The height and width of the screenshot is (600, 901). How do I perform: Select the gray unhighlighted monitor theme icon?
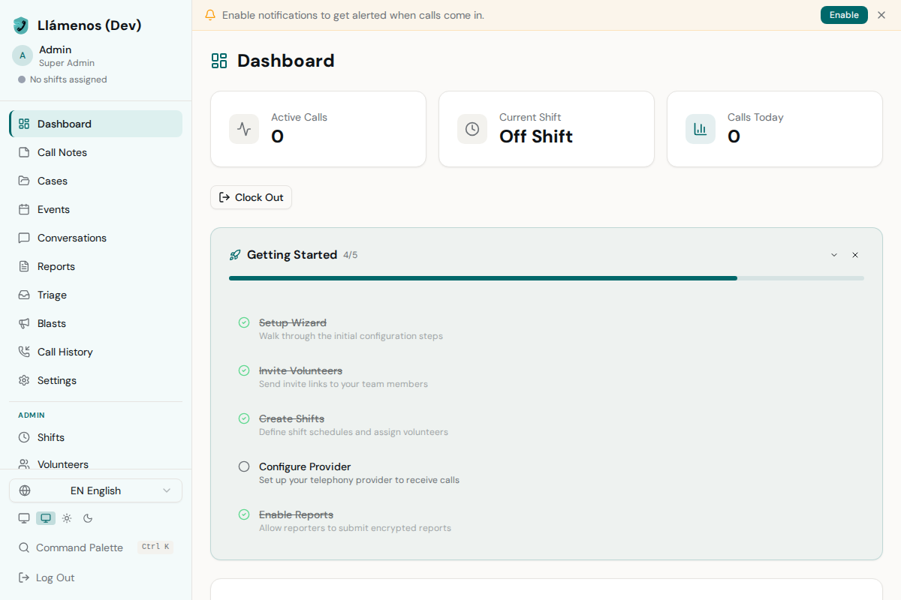pyautogui.click(x=24, y=518)
